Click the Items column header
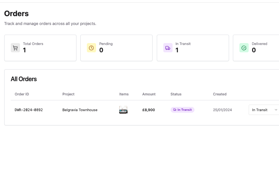Viewport: 279px width, 185px height. (124, 94)
